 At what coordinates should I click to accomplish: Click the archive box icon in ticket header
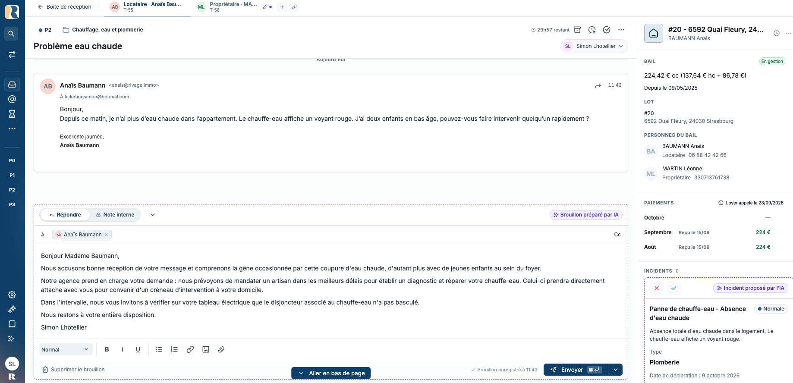[x=577, y=30]
